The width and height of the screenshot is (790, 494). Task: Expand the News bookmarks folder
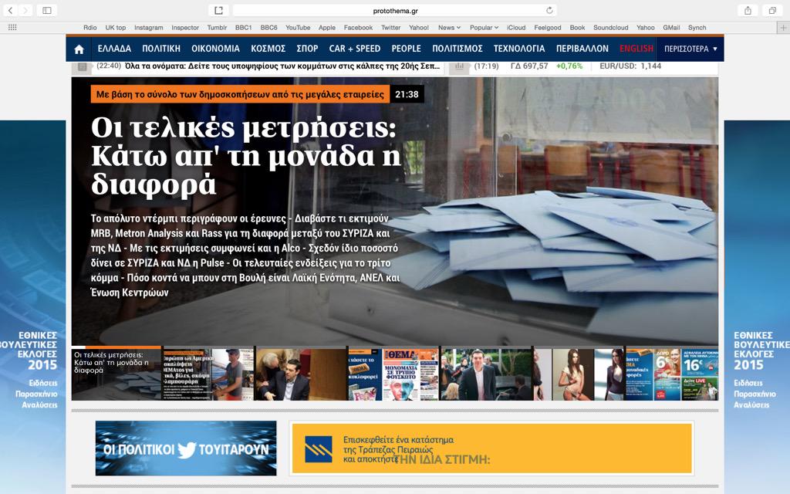[x=449, y=28]
